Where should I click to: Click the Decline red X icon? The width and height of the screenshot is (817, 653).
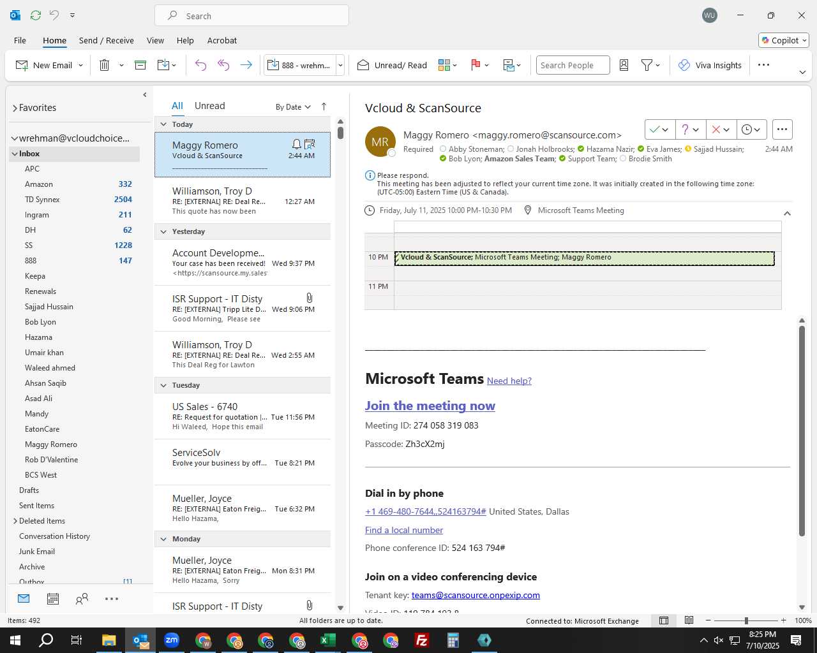(716, 129)
